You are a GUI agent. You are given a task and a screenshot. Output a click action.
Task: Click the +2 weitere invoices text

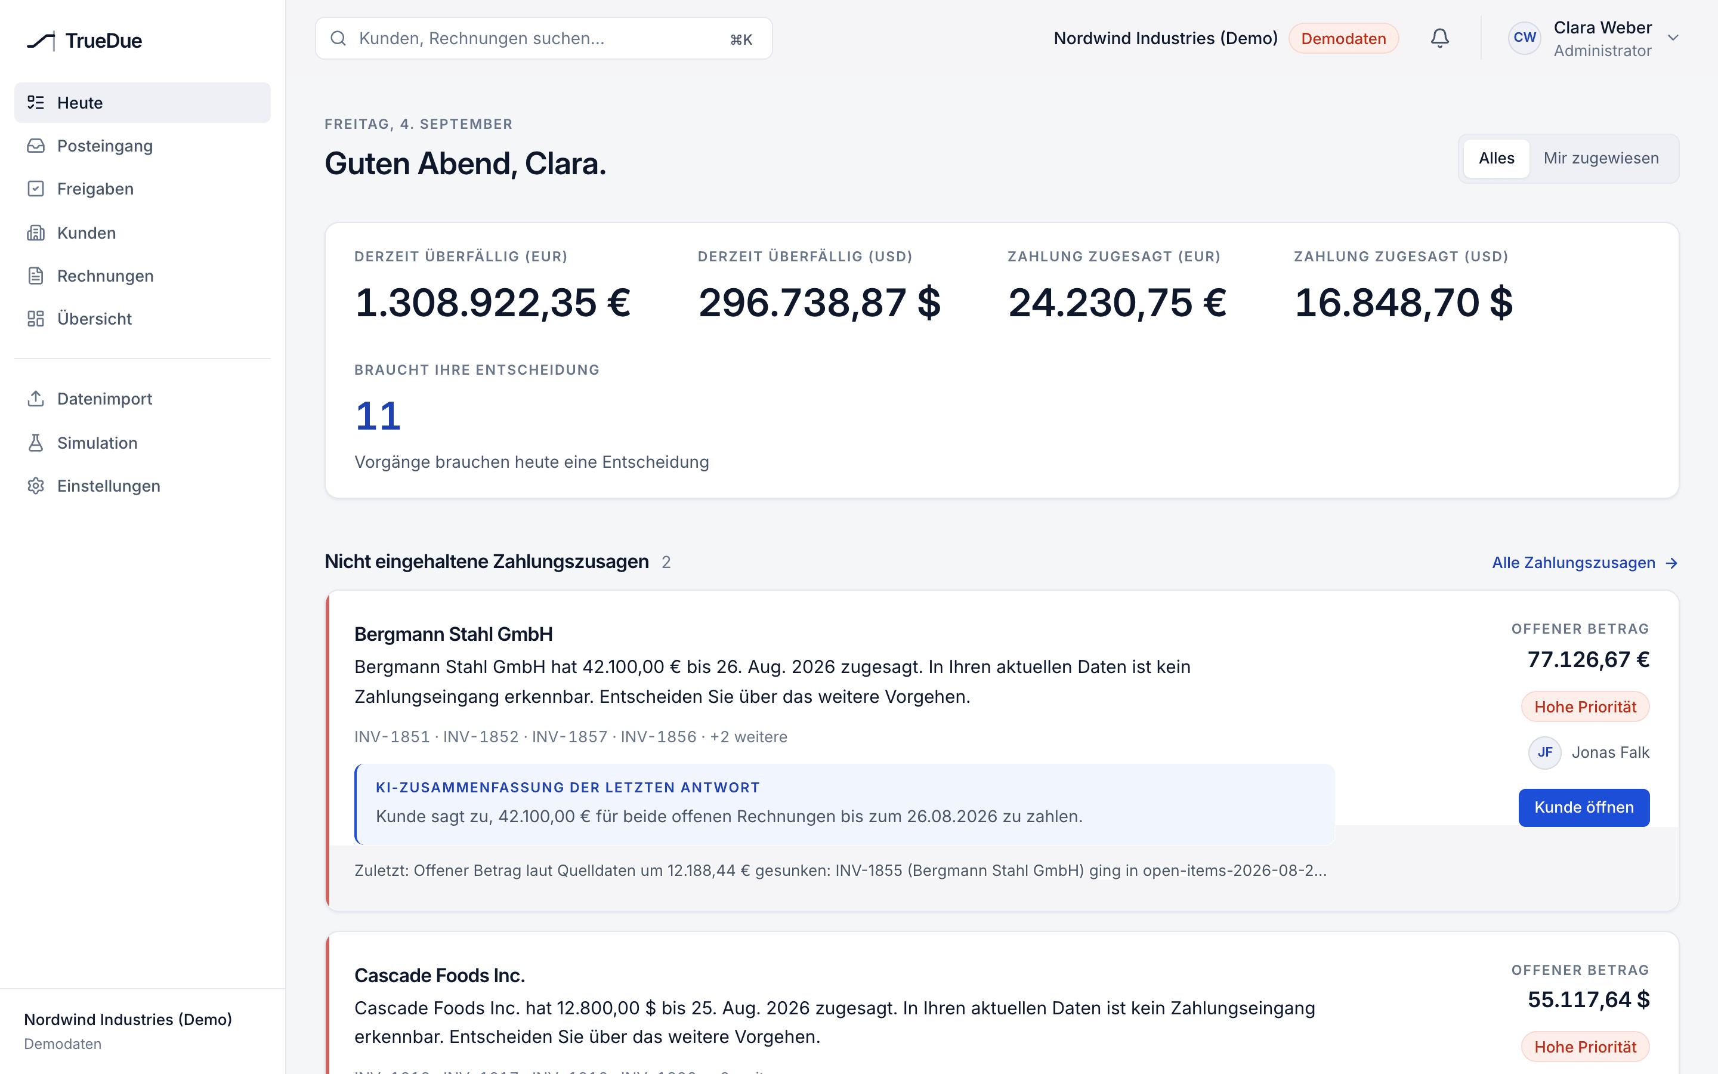point(748,737)
